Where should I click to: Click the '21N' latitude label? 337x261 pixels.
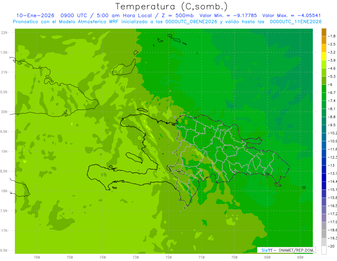[x=4, y=72]
